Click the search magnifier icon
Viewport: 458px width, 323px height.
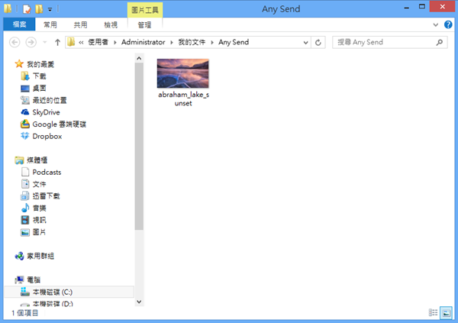pos(440,43)
